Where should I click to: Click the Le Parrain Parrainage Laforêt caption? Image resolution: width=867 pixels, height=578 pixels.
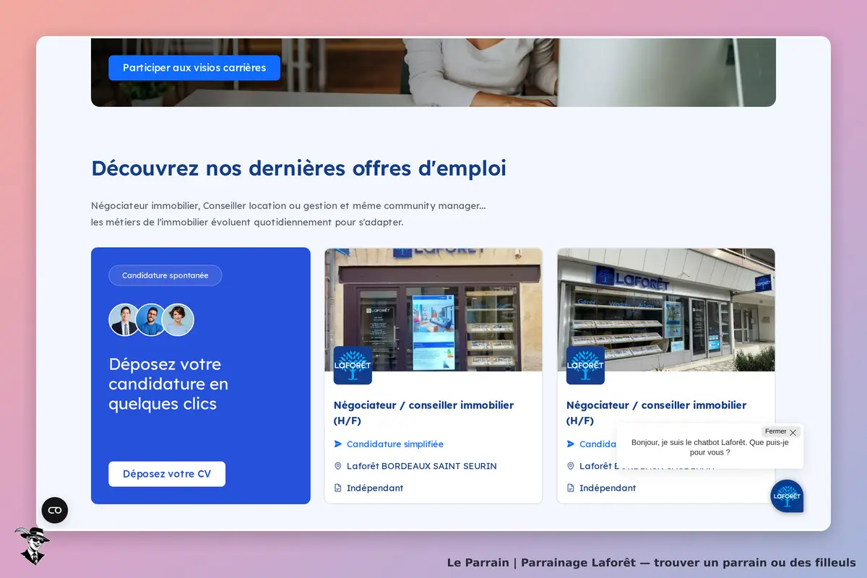pos(652,562)
